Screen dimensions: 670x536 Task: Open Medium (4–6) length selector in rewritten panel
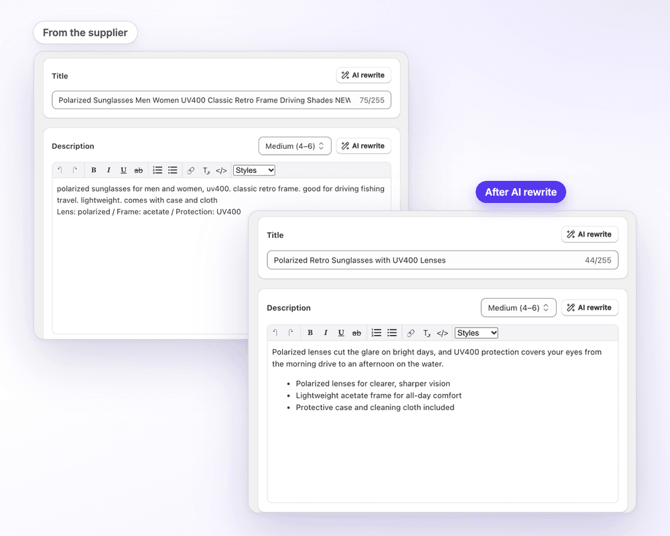click(x=519, y=308)
